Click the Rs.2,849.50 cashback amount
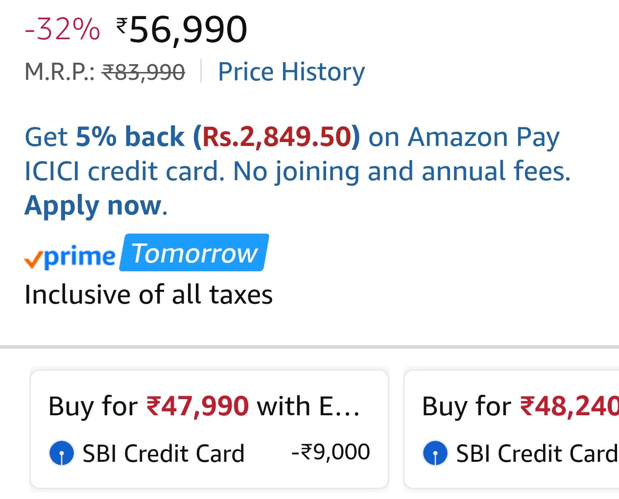The width and height of the screenshot is (619, 499). (277, 137)
